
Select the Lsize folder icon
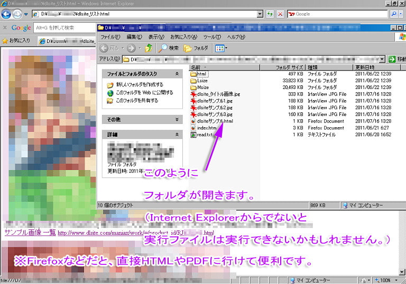(193, 81)
